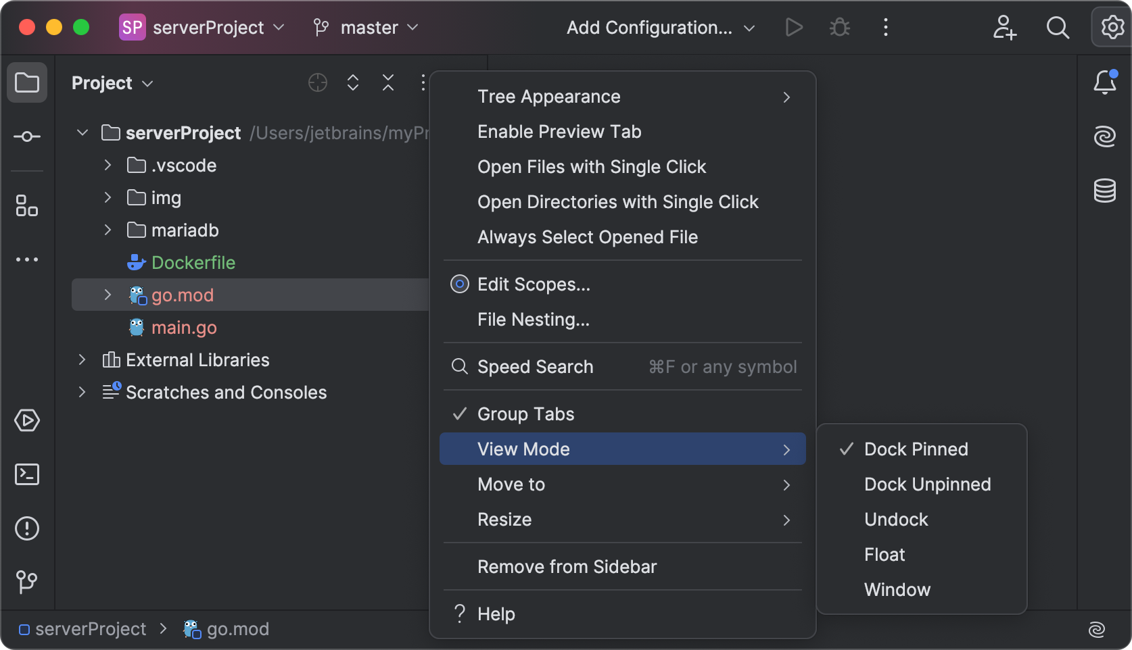Open the Notifications bell icon
This screenshot has width=1132, height=650.
(x=1104, y=82)
